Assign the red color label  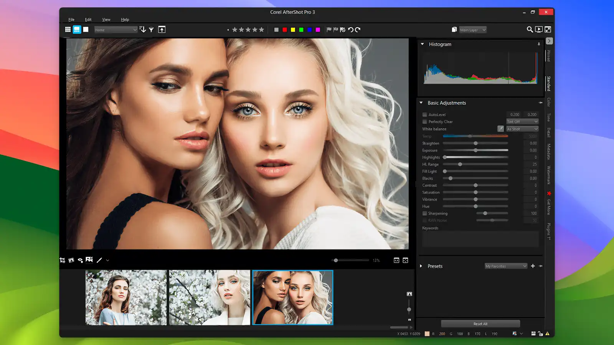[x=284, y=29]
